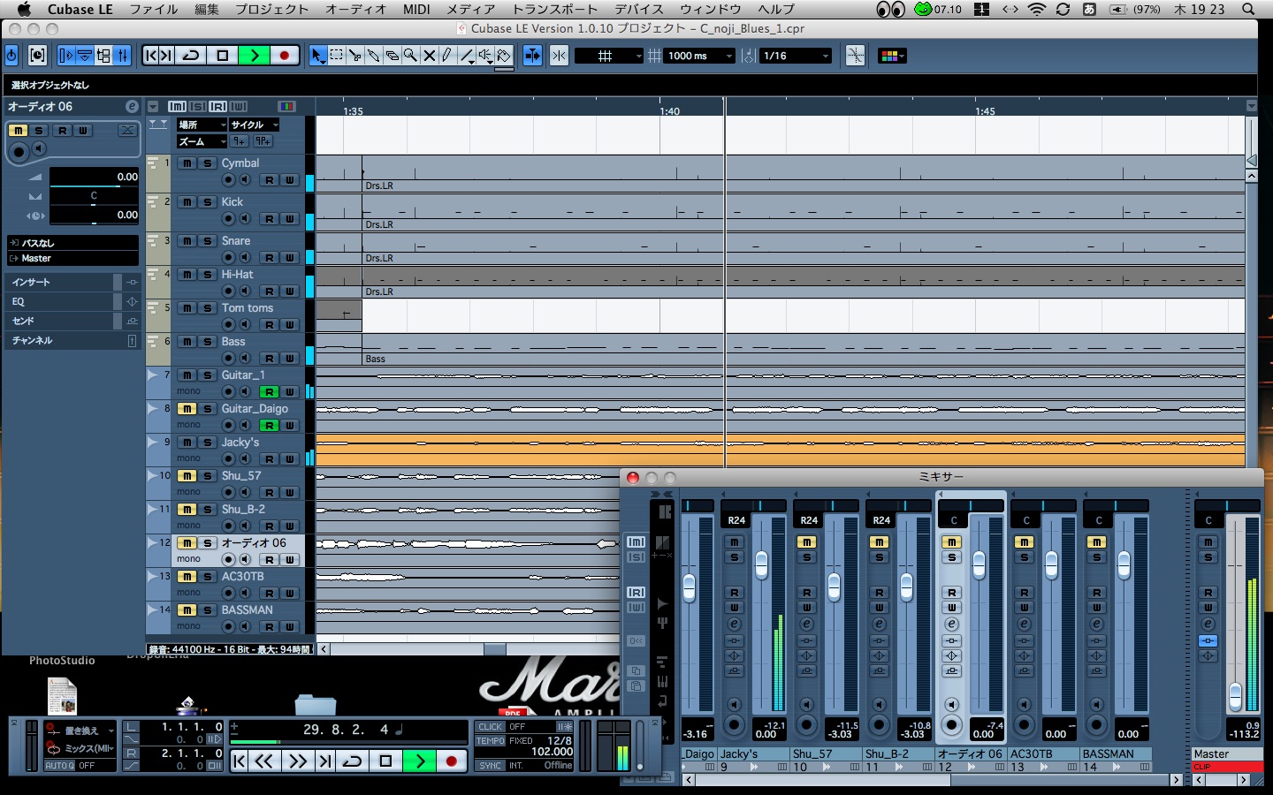Image resolution: width=1273 pixels, height=795 pixels.
Task: Collapse the Cymbal drum folder track
Action: coord(154,163)
